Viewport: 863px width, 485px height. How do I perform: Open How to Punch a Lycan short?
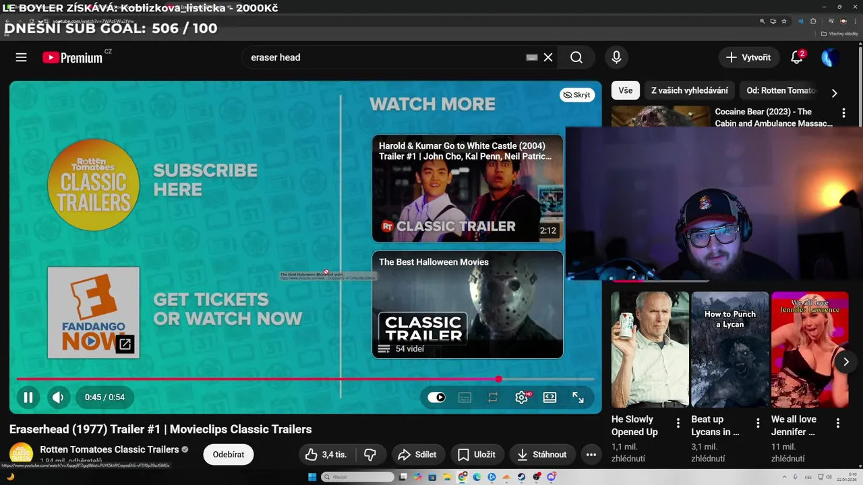(730, 350)
